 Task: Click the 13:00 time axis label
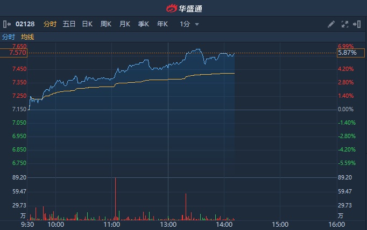(168, 225)
